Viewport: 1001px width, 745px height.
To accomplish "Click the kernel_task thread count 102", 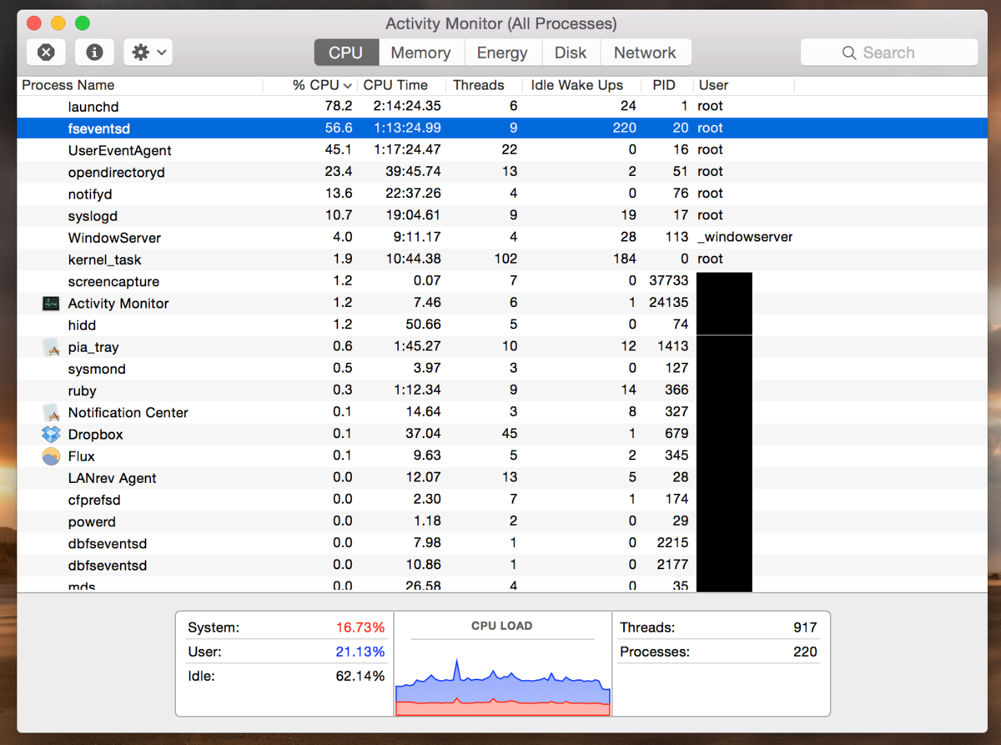I will 506,259.
